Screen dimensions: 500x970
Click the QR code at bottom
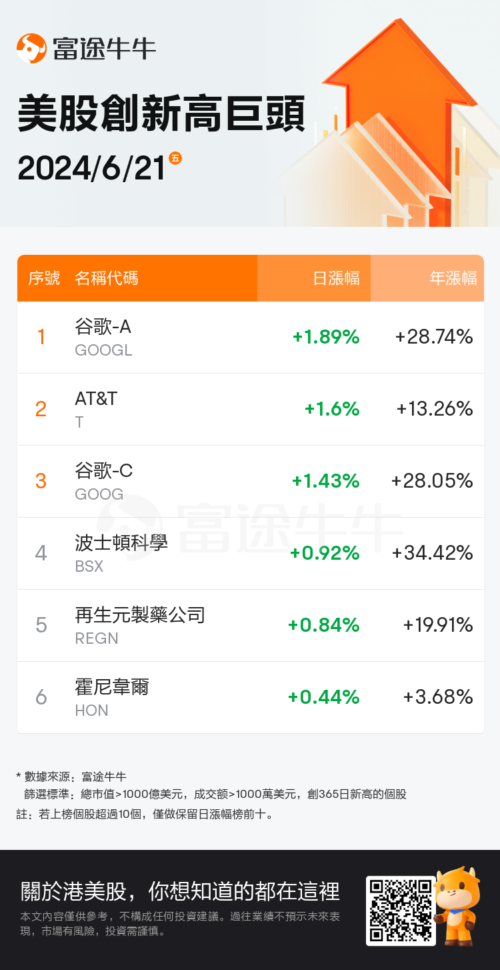(x=399, y=911)
